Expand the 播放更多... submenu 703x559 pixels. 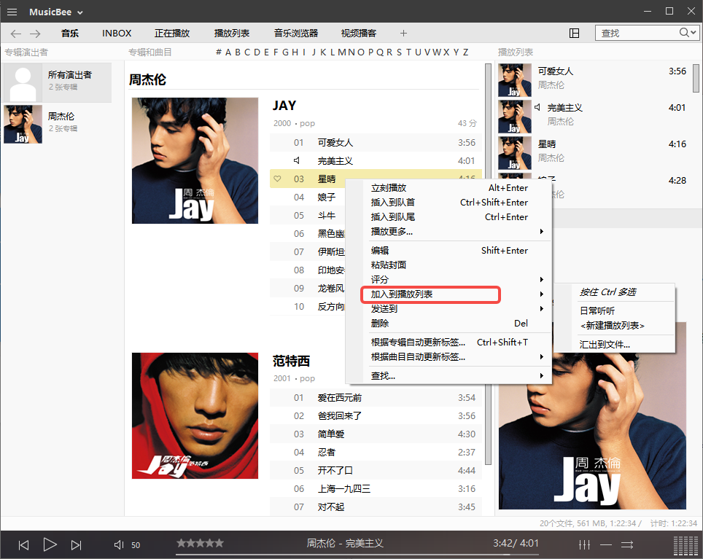click(448, 232)
